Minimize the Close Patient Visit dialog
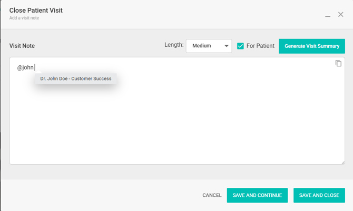 [x=328, y=15]
